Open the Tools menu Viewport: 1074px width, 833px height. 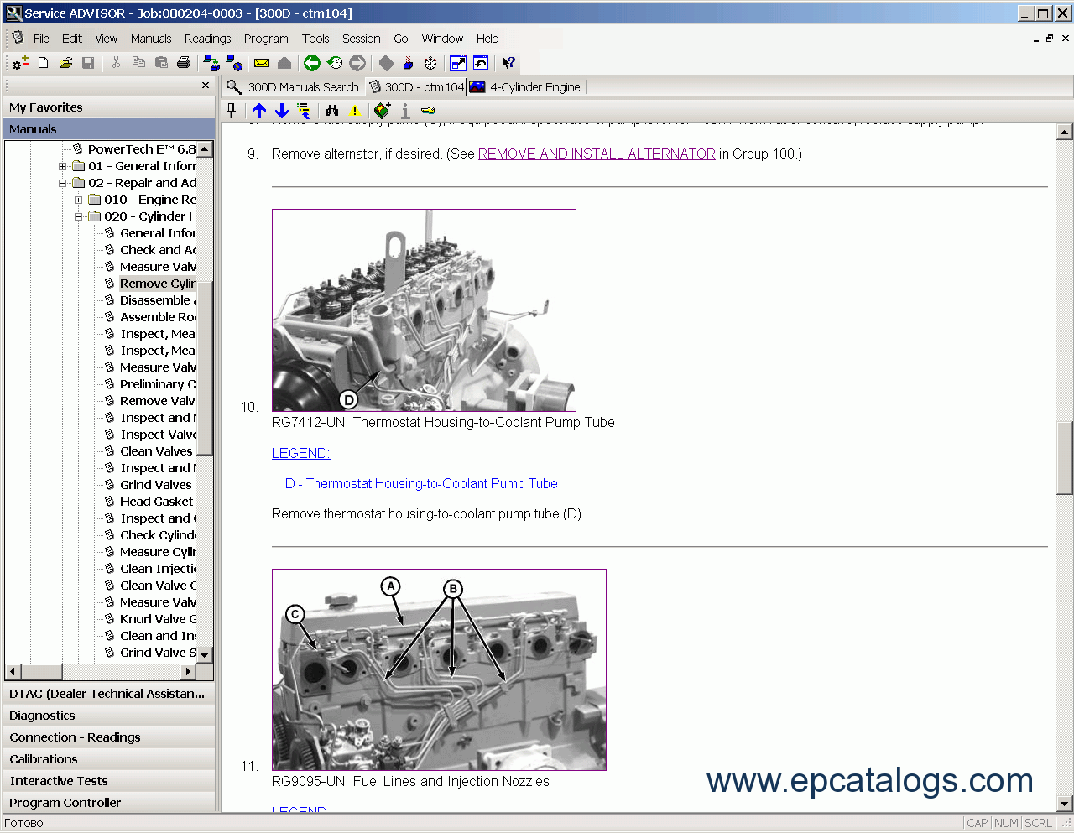coord(315,39)
